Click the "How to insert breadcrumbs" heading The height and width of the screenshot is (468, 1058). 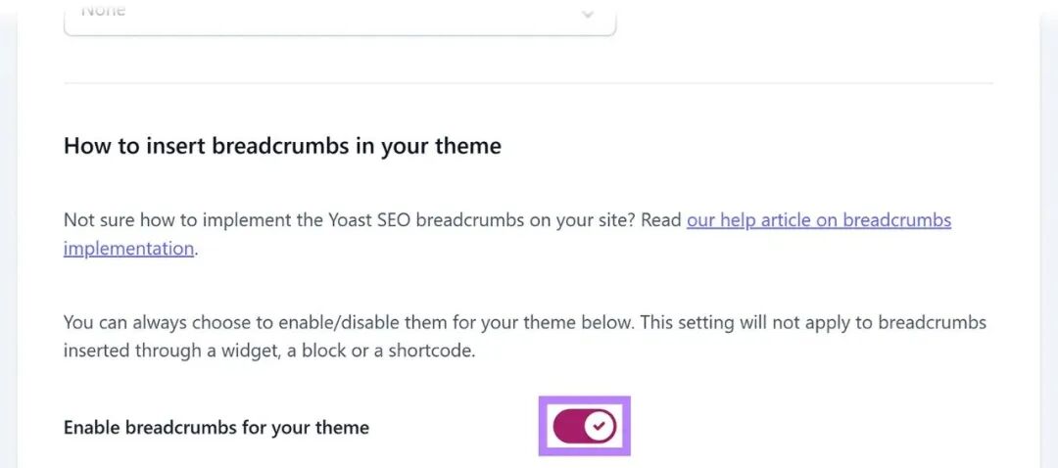282,147
